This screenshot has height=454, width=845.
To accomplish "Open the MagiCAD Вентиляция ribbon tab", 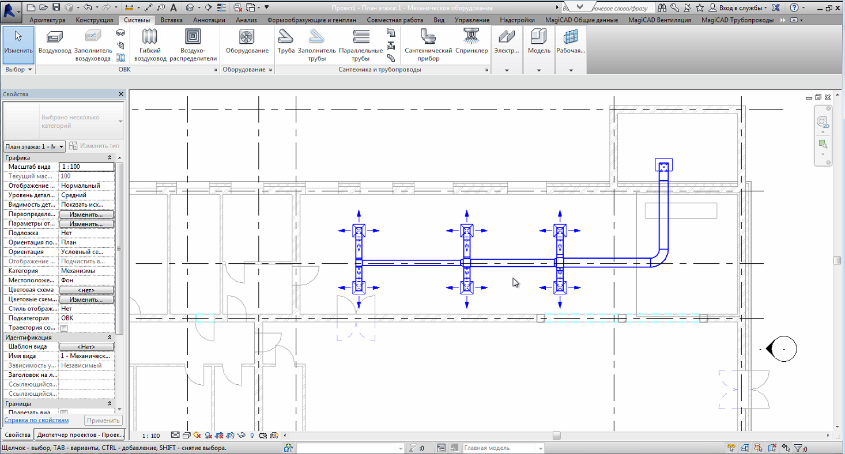I will (x=659, y=20).
